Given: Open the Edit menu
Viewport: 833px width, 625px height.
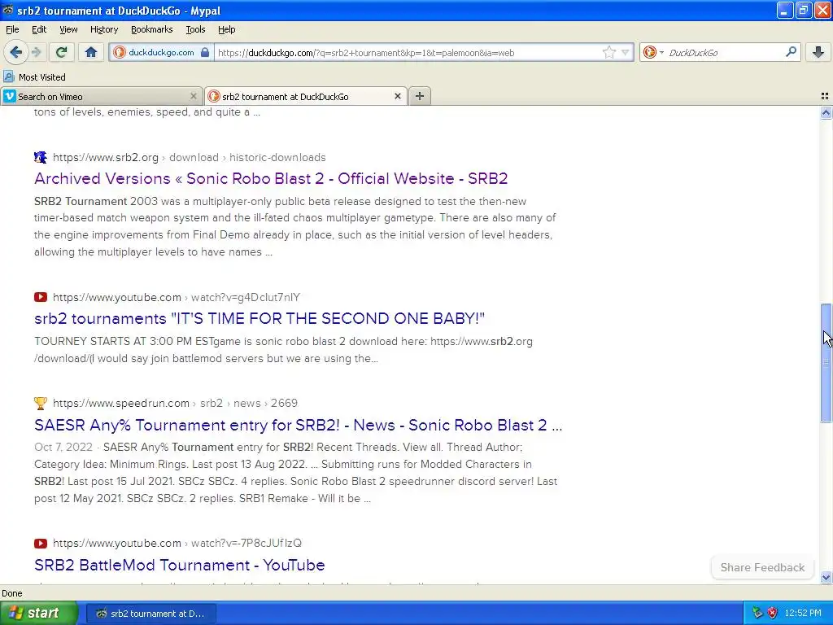Looking at the screenshot, I should pyautogui.click(x=39, y=29).
